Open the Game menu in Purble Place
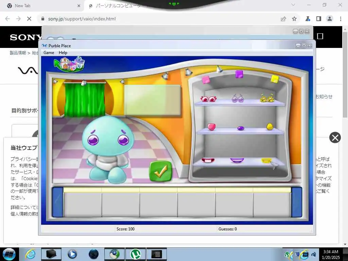 [49, 53]
